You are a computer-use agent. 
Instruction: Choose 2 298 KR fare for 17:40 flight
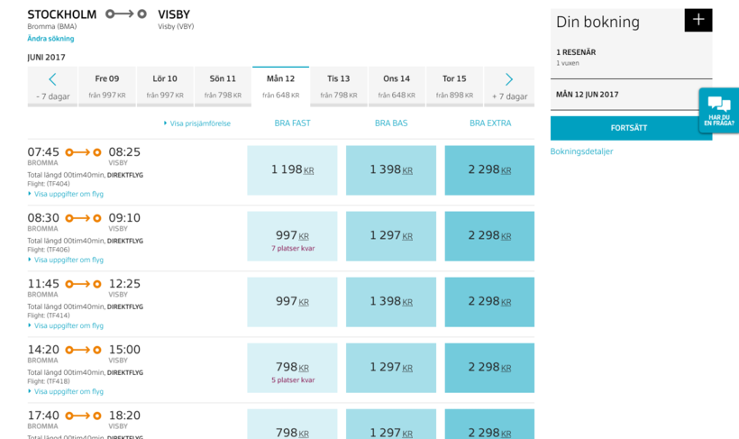click(489, 425)
